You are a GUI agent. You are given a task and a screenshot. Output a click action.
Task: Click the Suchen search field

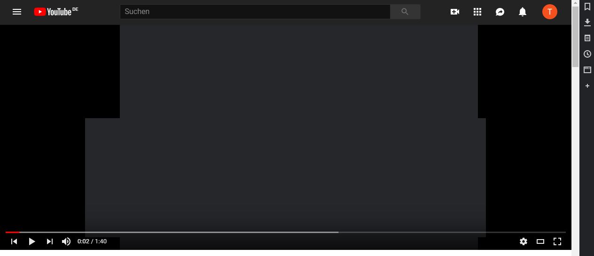click(x=255, y=12)
